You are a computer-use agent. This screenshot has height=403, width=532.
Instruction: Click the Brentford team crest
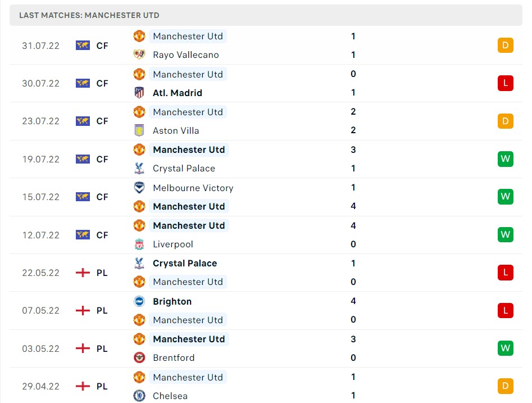click(x=139, y=357)
